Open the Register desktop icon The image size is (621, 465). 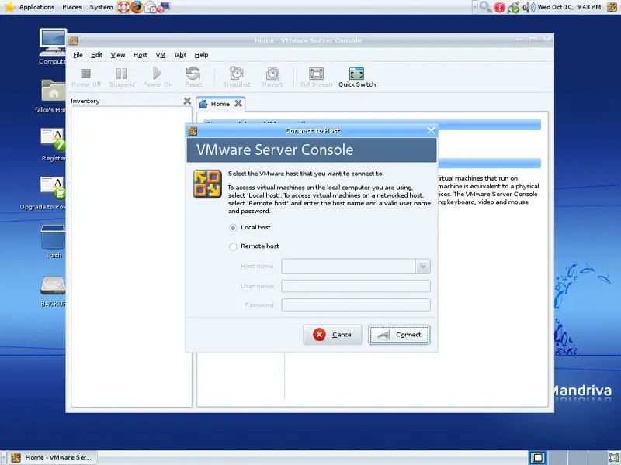53,139
